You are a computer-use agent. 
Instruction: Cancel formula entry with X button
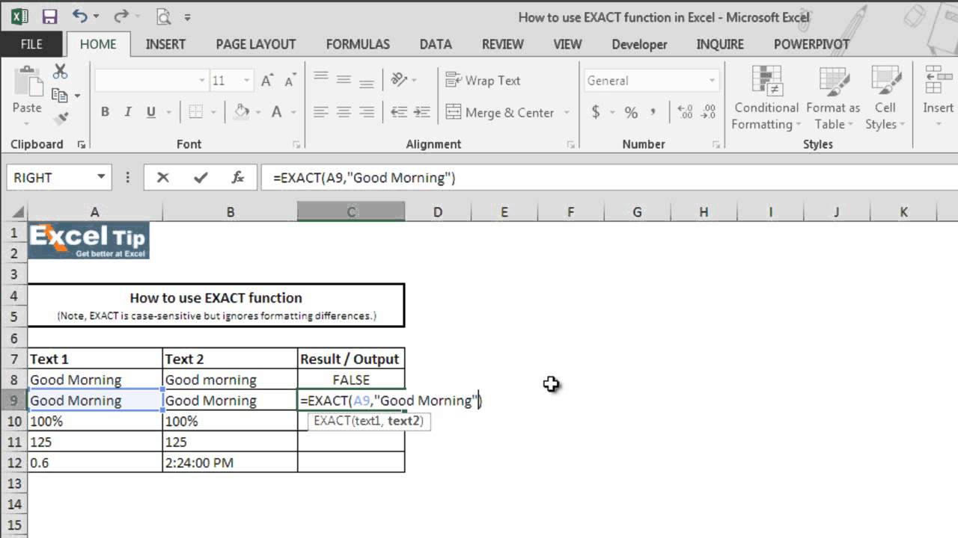162,177
